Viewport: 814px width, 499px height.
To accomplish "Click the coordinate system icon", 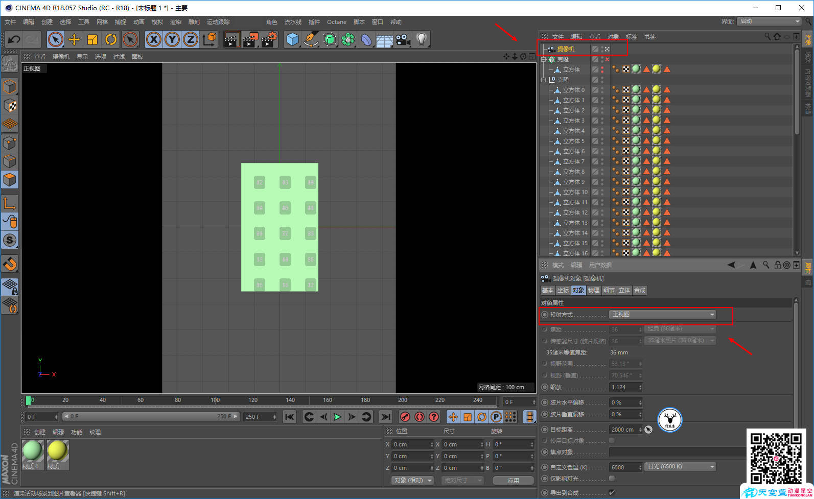I will [x=209, y=39].
